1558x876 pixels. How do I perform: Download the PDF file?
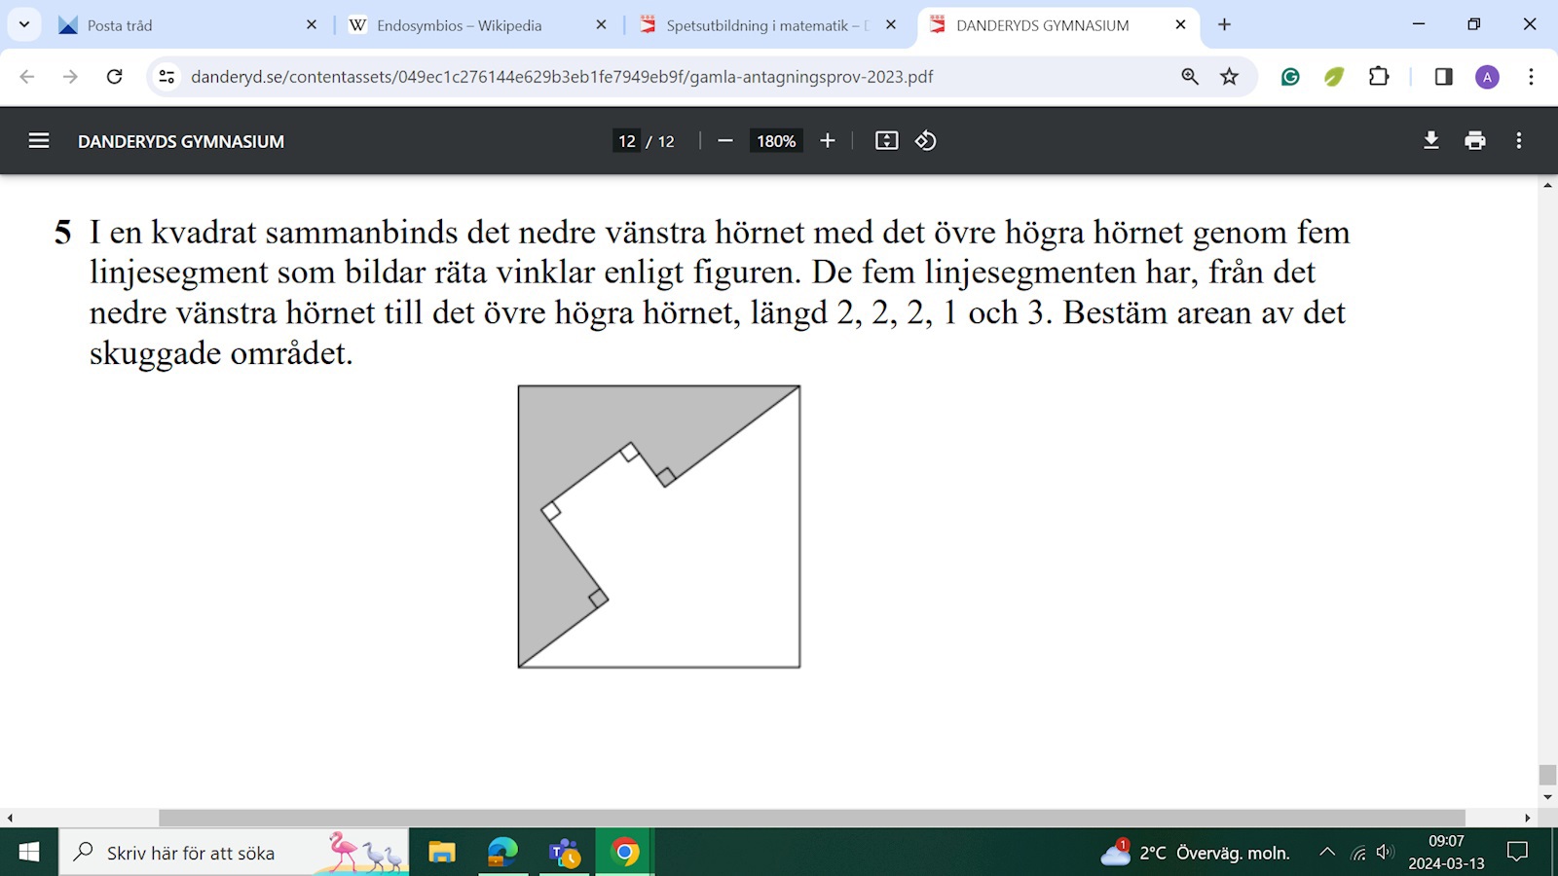pyautogui.click(x=1430, y=141)
